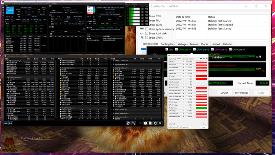Click the Close button in GPU-Z

coord(204,127)
